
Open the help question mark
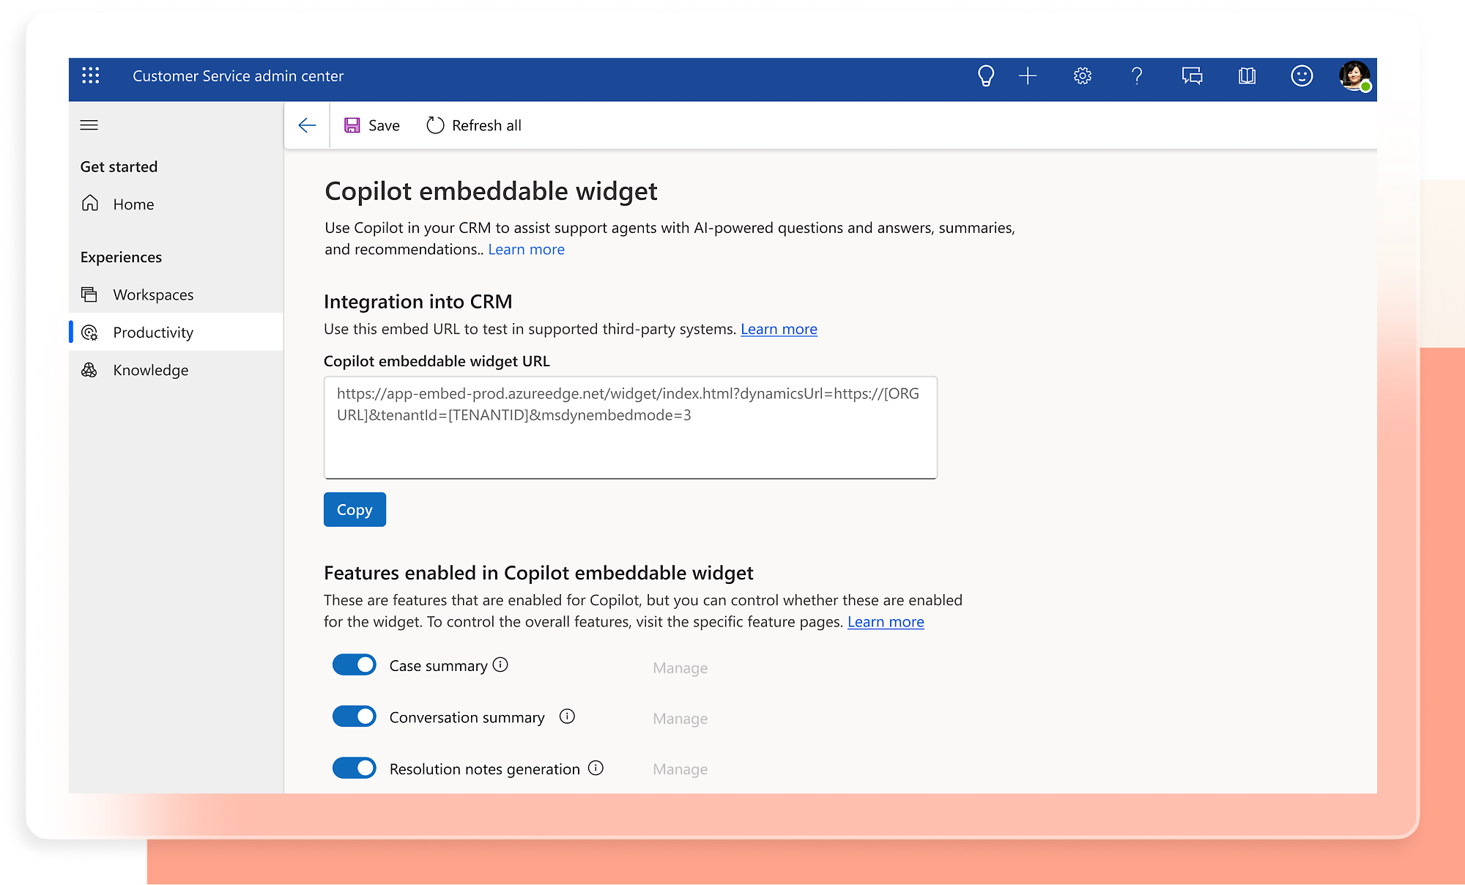(1137, 75)
